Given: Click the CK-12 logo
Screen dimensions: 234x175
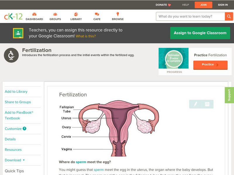Looking at the screenshot, I should point(13,16).
